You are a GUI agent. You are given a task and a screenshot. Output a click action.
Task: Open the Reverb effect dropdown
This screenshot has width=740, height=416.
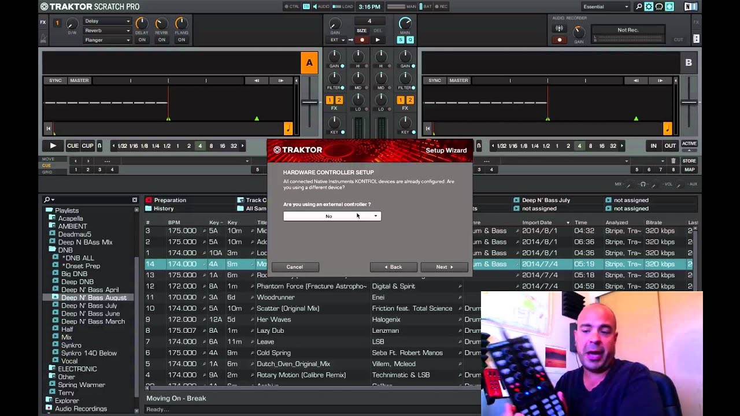click(x=108, y=31)
